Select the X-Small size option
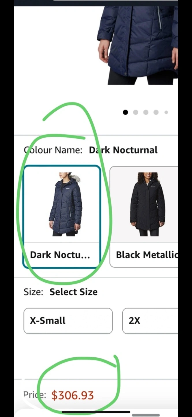Viewport: 192px width, 417px height. coord(68,321)
